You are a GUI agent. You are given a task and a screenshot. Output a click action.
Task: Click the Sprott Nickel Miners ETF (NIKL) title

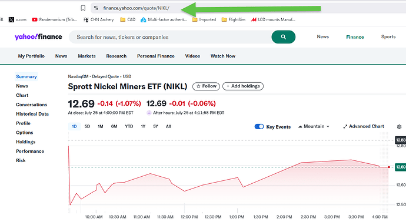point(128,86)
